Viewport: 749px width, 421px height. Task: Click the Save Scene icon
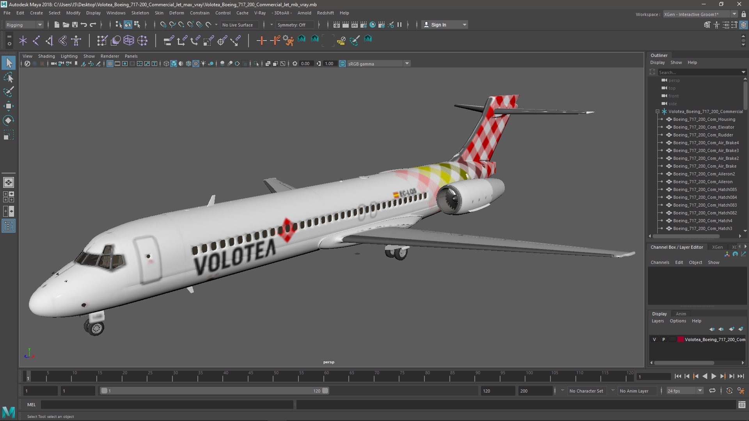[x=75, y=25]
